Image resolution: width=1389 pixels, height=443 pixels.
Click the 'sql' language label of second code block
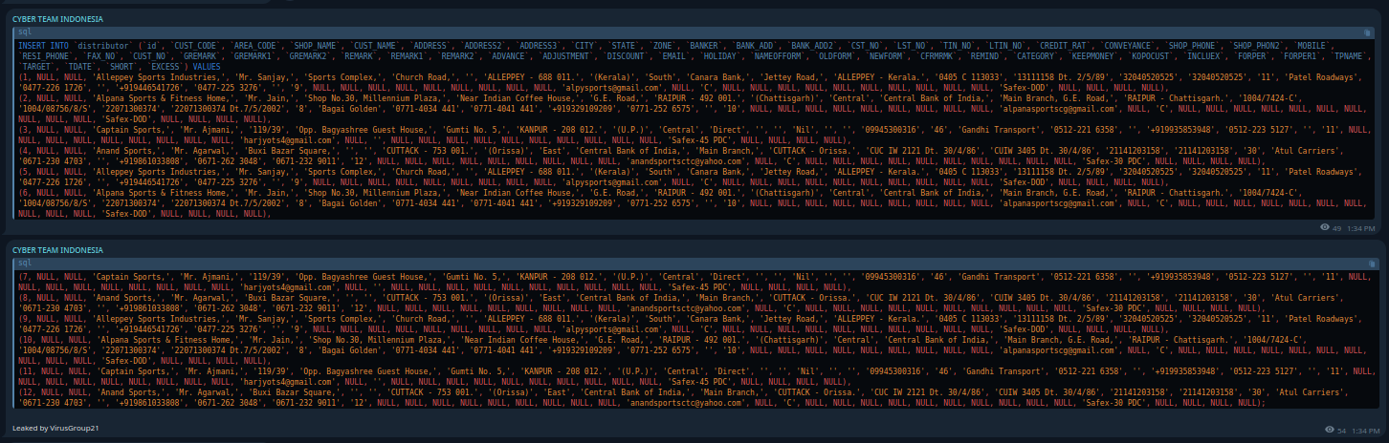[26, 263]
